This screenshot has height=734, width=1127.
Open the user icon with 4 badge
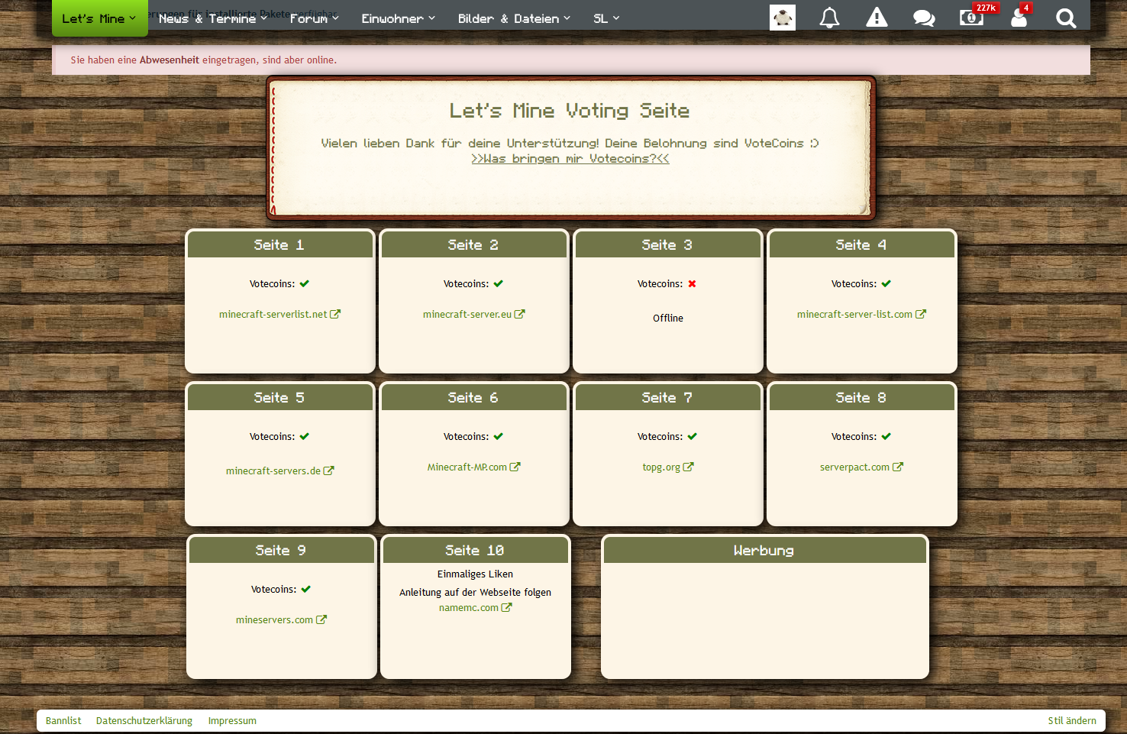[1019, 18]
